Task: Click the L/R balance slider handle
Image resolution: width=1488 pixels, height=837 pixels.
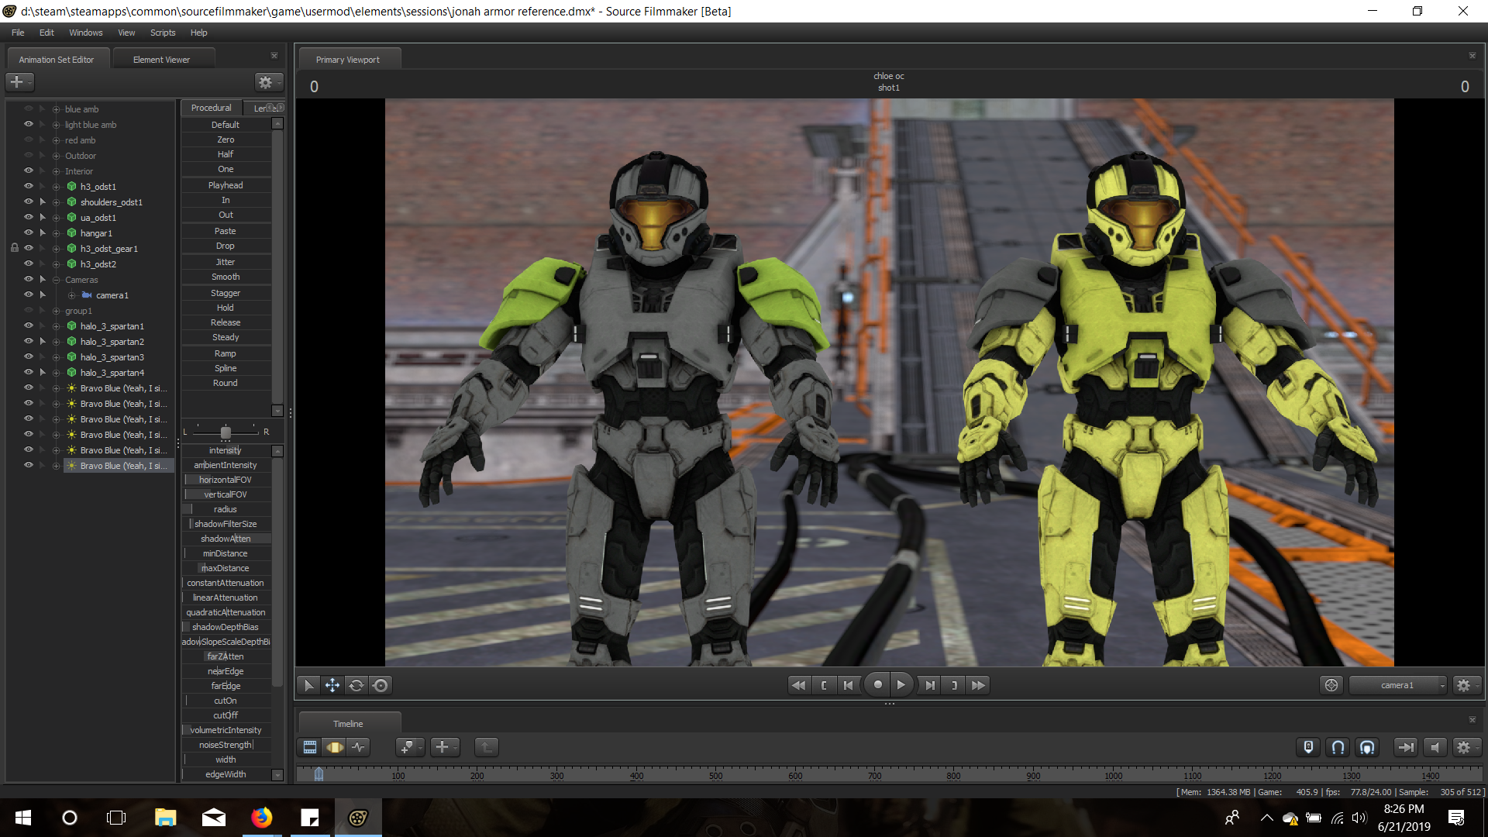Action: tap(226, 432)
